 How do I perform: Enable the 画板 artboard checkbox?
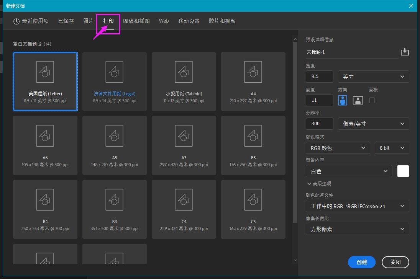pyautogui.click(x=372, y=100)
